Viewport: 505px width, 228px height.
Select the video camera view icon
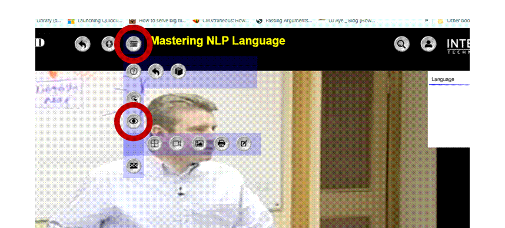tap(177, 144)
